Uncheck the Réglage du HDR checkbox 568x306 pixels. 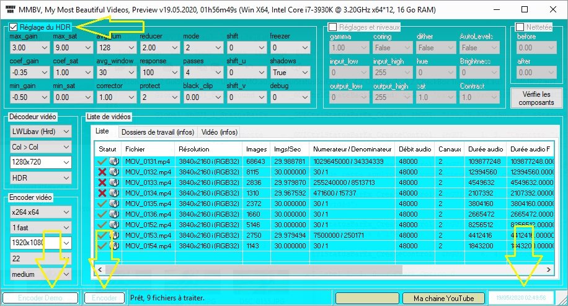[x=14, y=27]
